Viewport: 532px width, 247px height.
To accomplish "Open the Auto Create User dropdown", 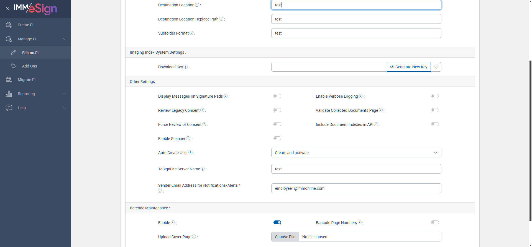I will 356,153.
